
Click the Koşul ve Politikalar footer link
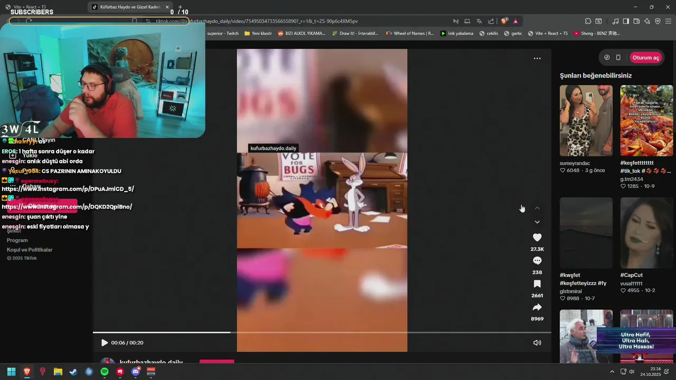30,250
